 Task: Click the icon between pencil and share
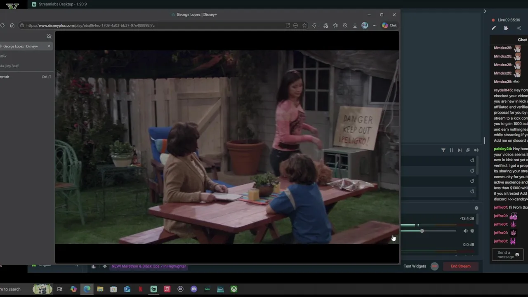(x=506, y=28)
